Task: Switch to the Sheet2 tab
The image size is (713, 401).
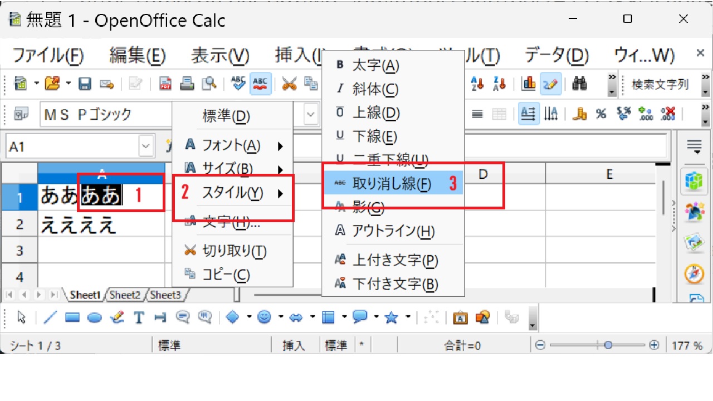Action: [125, 295]
